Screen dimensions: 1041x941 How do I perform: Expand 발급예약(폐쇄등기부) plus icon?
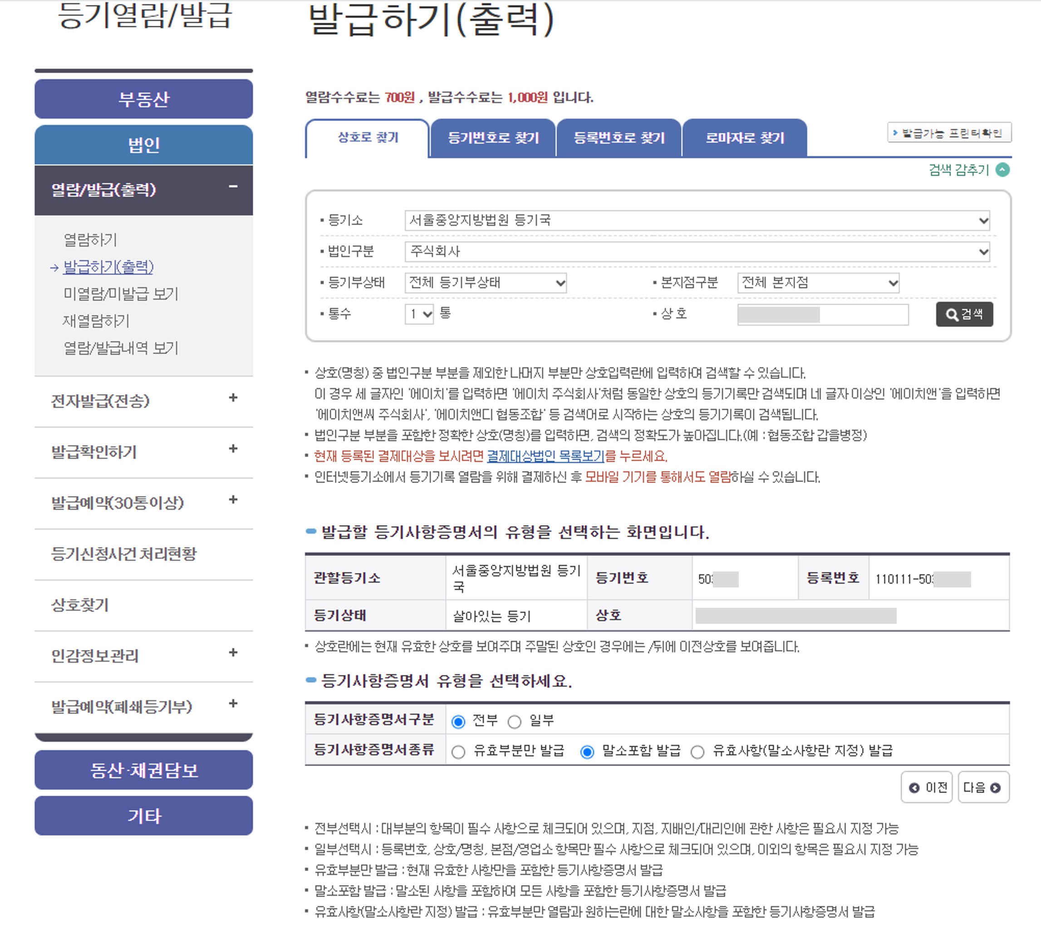(x=233, y=704)
